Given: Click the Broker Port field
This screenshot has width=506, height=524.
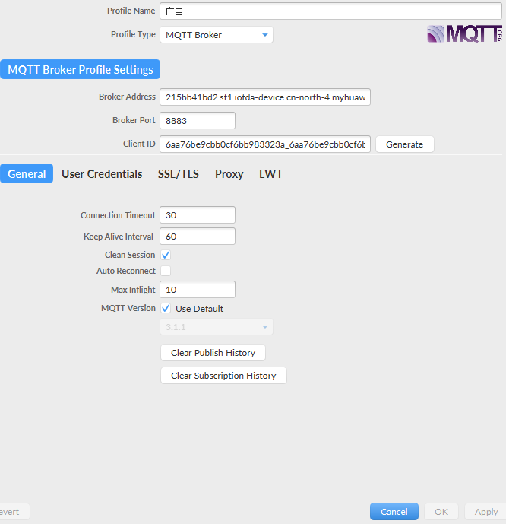Looking at the screenshot, I should 198,121.
